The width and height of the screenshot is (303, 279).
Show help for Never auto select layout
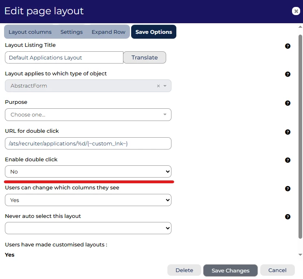coord(288,217)
